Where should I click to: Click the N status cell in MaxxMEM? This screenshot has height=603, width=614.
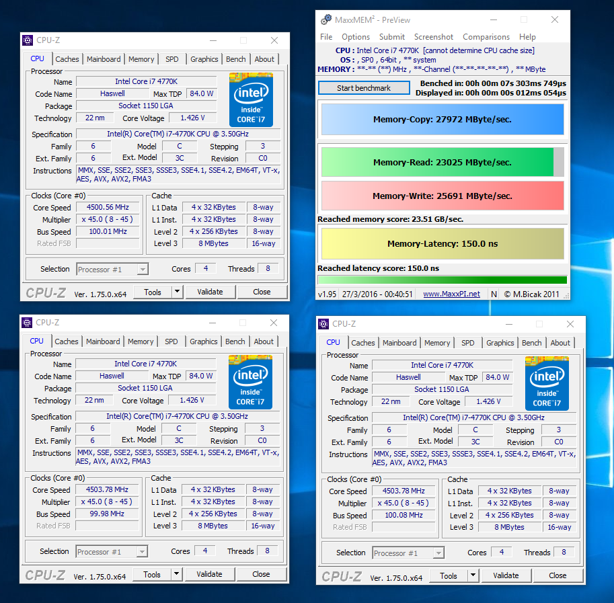pos(494,294)
